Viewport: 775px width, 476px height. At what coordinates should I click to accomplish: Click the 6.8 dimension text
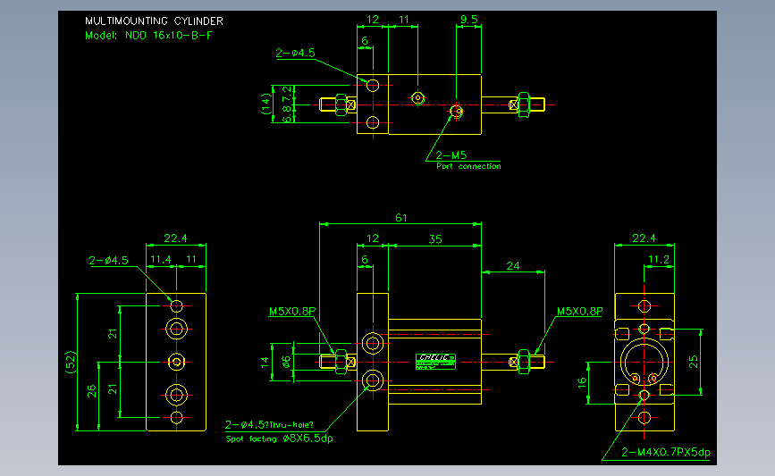(287, 114)
